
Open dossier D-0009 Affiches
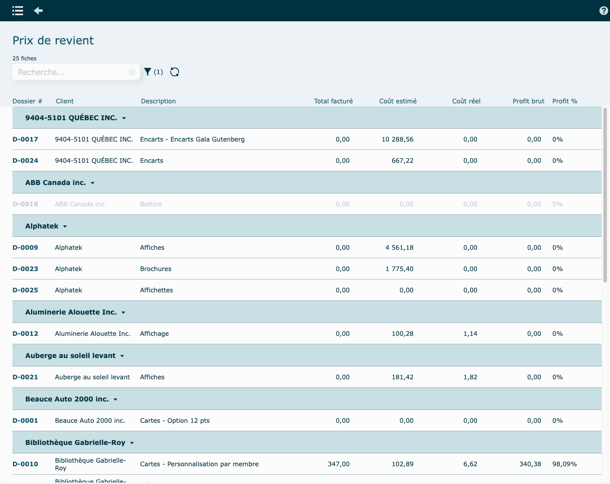[25, 248]
